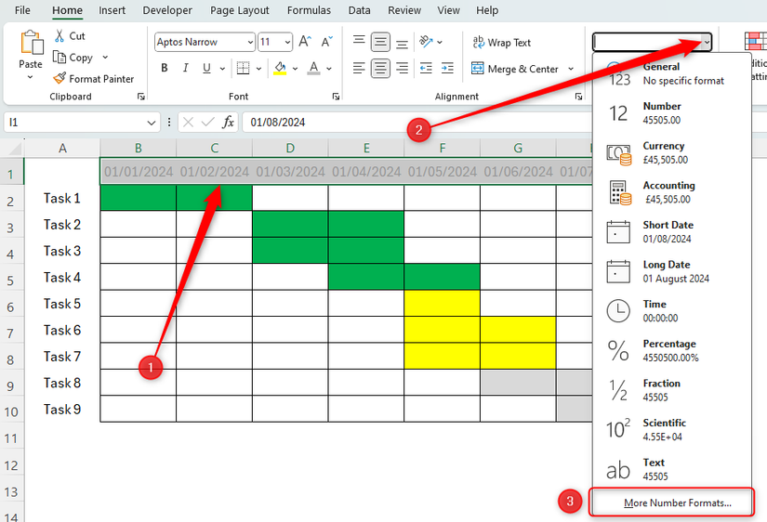Image resolution: width=767 pixels, height=522 pixels.
Task: Click the Paste button
Action: [31, 55]
